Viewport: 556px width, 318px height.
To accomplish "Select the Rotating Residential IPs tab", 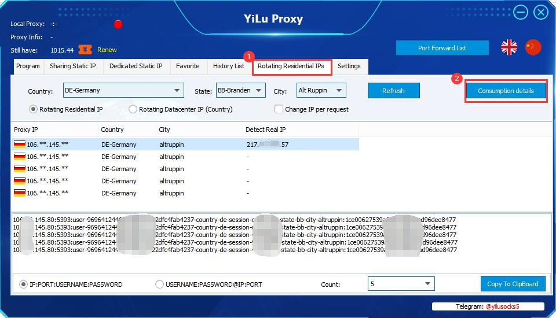I will 291,66.
